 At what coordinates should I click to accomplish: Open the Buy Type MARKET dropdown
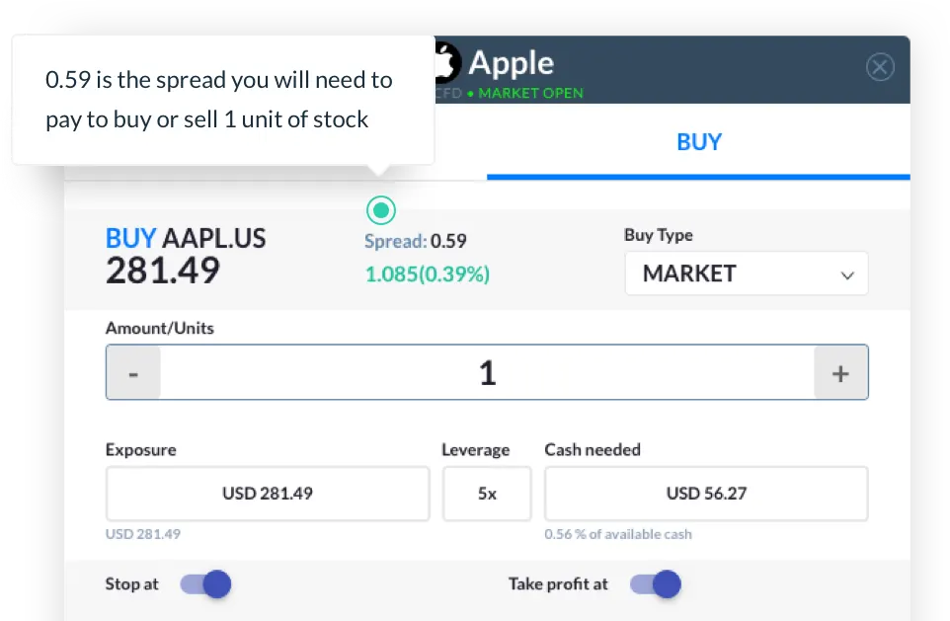[731, 273]
